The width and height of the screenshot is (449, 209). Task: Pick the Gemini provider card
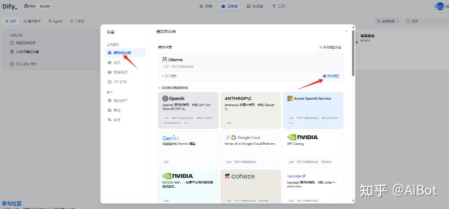click(188, 149)
